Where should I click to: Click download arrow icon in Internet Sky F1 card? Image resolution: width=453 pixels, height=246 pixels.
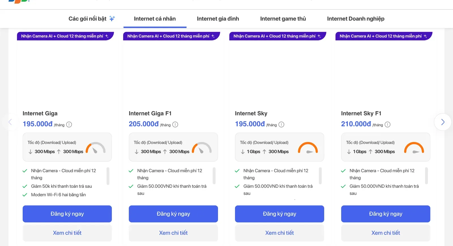tap(349, 152)
